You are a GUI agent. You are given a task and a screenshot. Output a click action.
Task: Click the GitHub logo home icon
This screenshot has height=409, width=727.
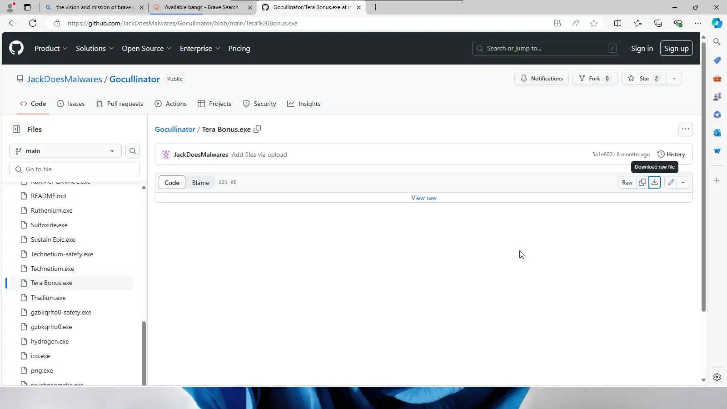(16, 48)
